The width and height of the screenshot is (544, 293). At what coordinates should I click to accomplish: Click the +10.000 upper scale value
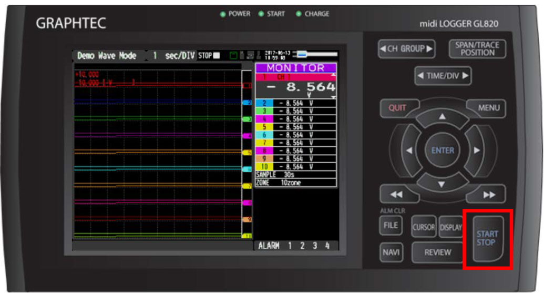point(87,74)
